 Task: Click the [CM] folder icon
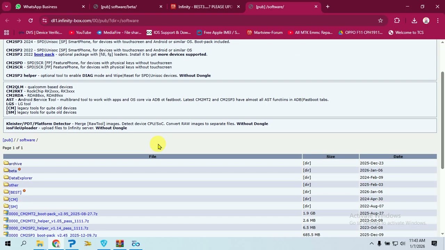coord(6,199)
